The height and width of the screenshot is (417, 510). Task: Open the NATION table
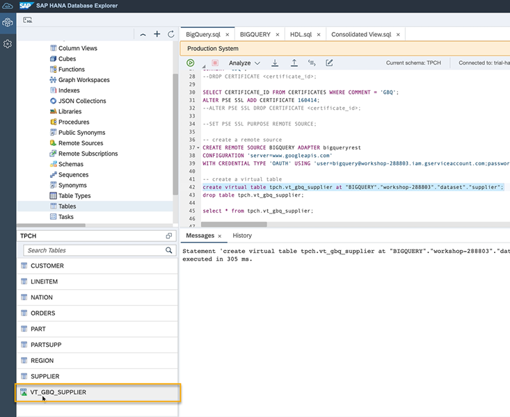point(97,297)
